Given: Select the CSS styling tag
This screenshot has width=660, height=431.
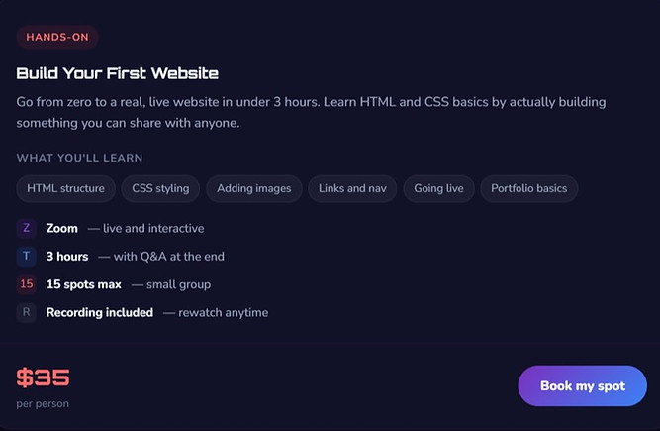Looking at the screenshot, I should click(x=160, y=188).
